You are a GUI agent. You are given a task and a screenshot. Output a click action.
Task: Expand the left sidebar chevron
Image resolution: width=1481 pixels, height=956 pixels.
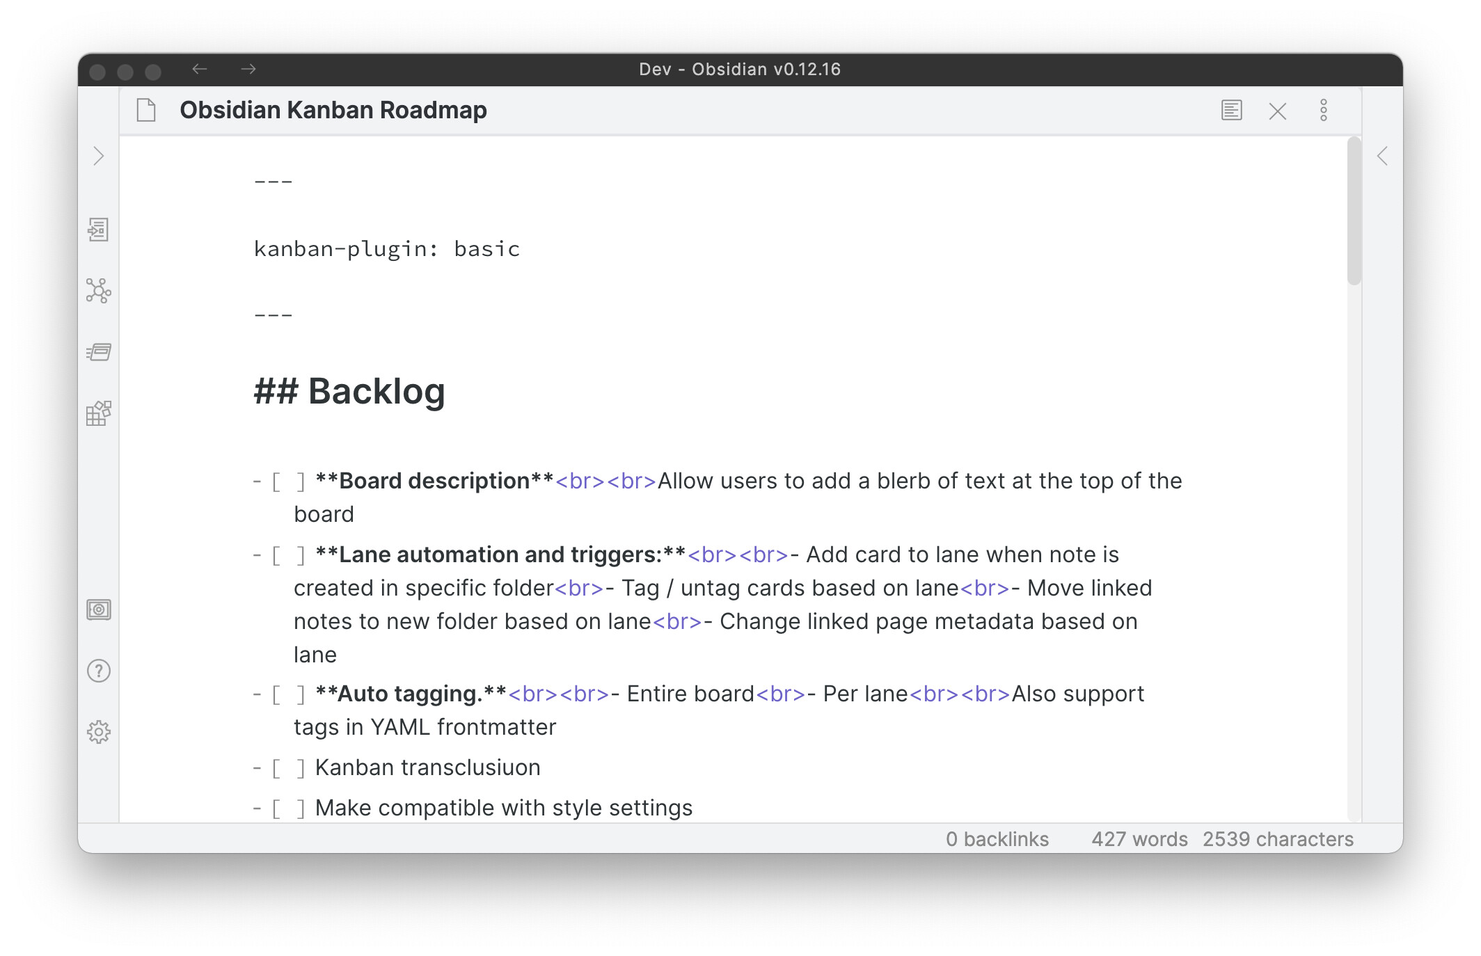pyautogui.click(x=98, y=156)
